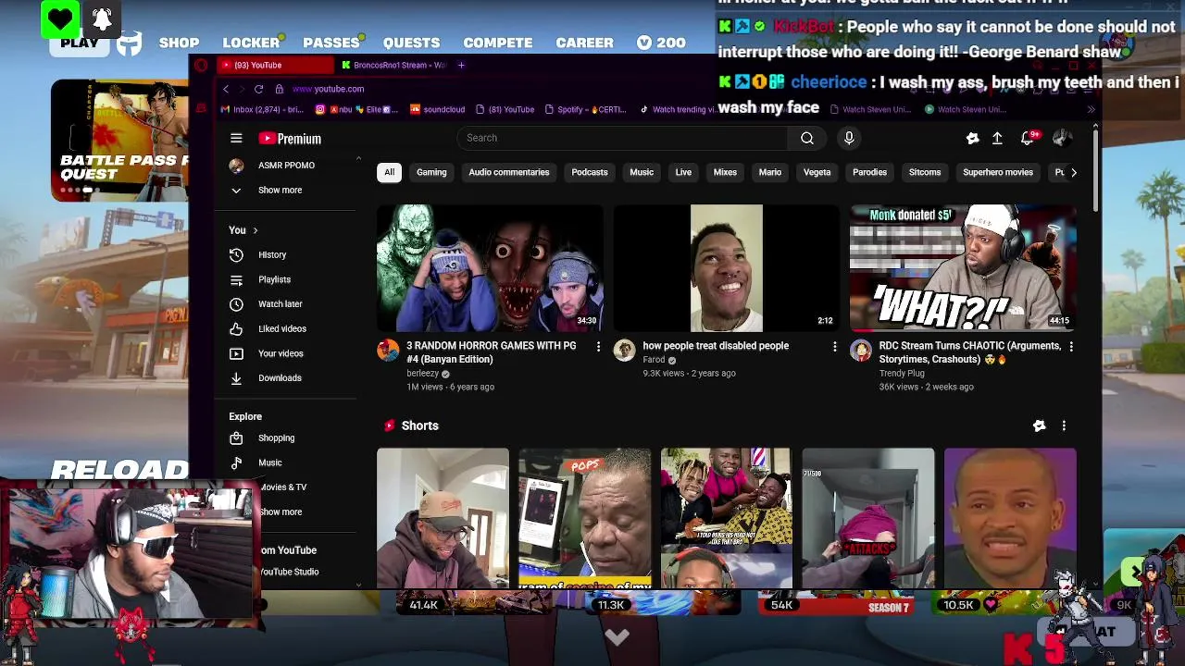Click the upload arrow icon in YouTube header
Image resolution: width=1185 pixels, height=666 pixels.
[997, 138]
